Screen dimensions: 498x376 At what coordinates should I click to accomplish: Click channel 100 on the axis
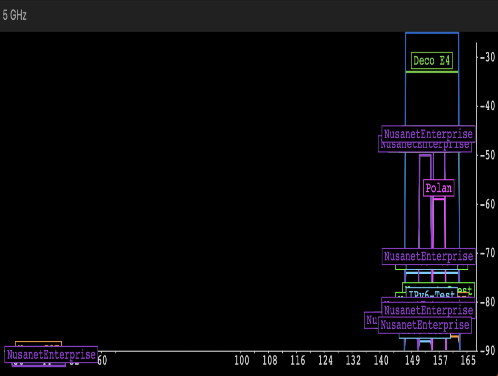tap(241, 361)
